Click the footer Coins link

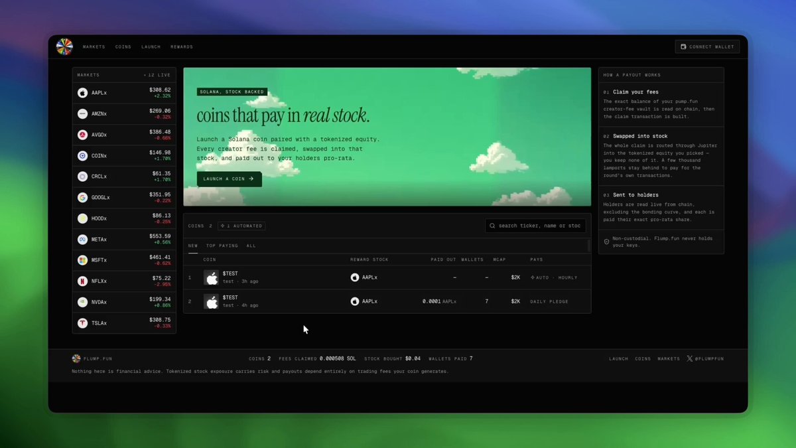[643, 358]
